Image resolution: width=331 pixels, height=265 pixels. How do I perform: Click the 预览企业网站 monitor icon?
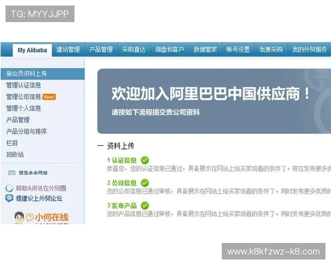[x=12, y=173]
